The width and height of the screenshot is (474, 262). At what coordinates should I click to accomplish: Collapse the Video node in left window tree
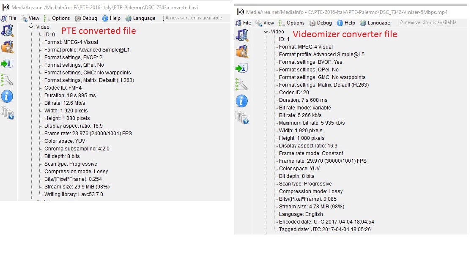31,27
